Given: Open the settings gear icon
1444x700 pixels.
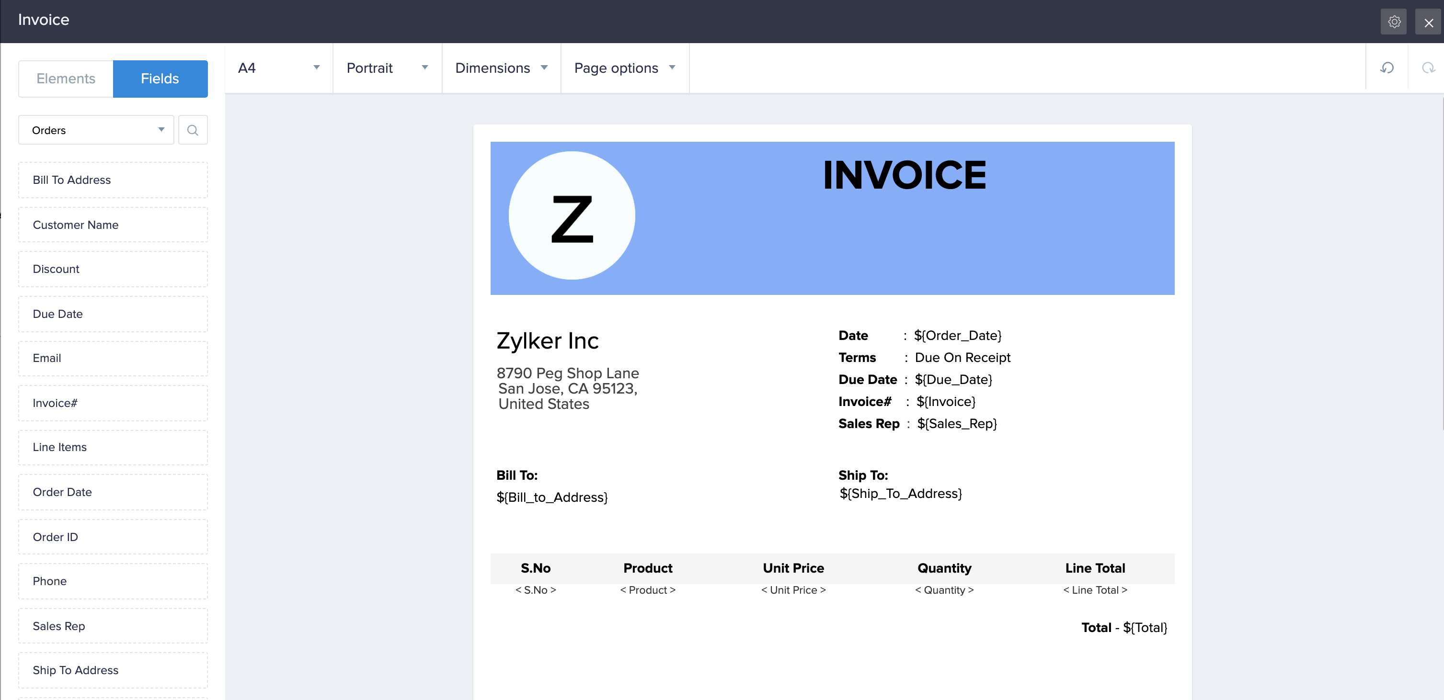Looking at the screenshot, I should click(1394, 22).
